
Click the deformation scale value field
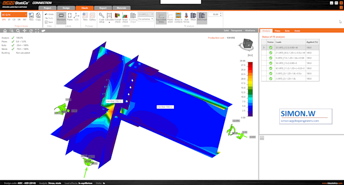click(214, 14)
